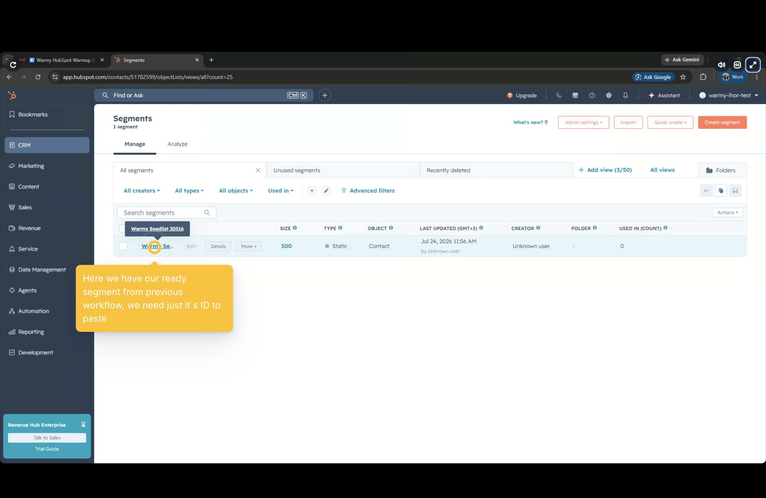Click Details on the segment row
The image size is (766, 498).
218,246
